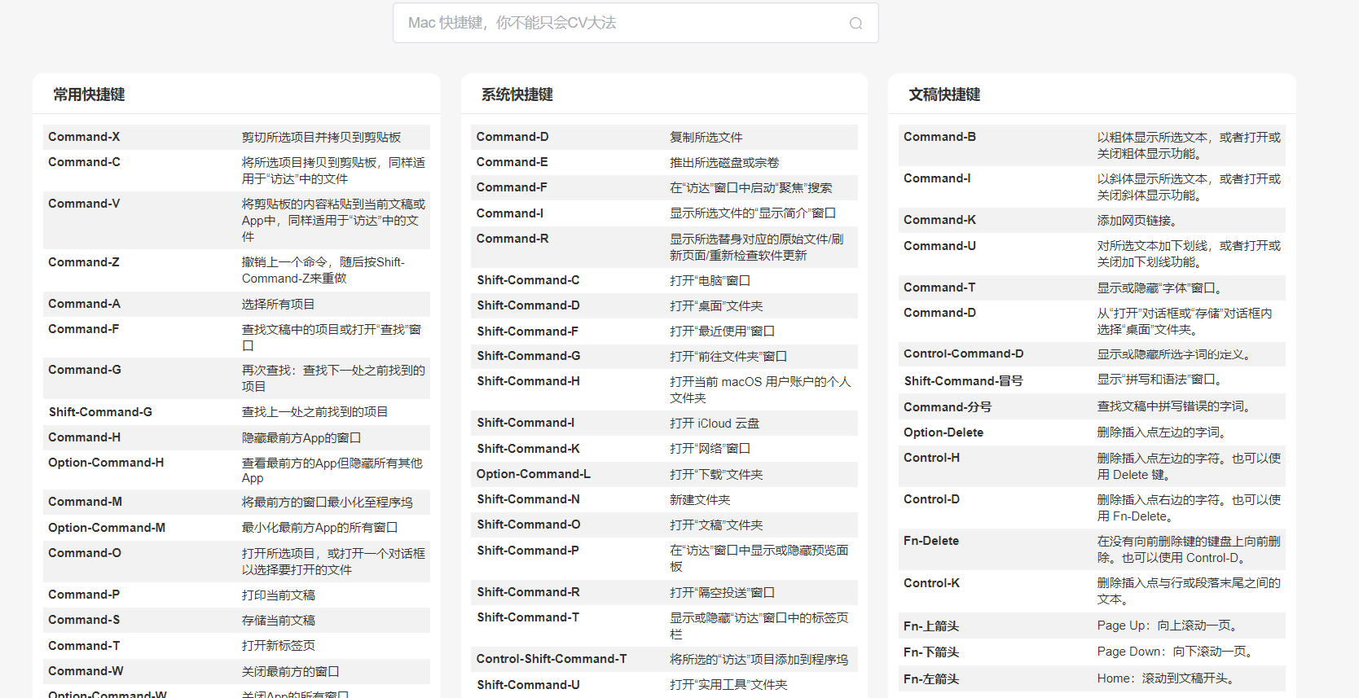Select the Fn-上箭头 Page Up row

(1091, 626)
